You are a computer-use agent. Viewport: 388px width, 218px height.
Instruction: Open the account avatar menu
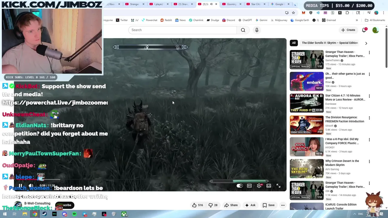[375, 30]
